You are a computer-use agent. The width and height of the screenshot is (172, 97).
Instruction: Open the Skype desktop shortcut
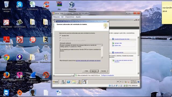[x=20, y=5]
